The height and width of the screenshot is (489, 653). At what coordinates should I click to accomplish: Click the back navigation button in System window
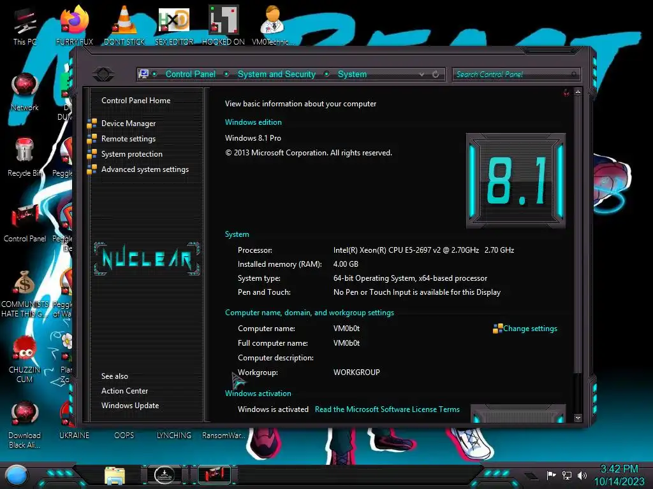pyautogui.click(x=103, y=74)
